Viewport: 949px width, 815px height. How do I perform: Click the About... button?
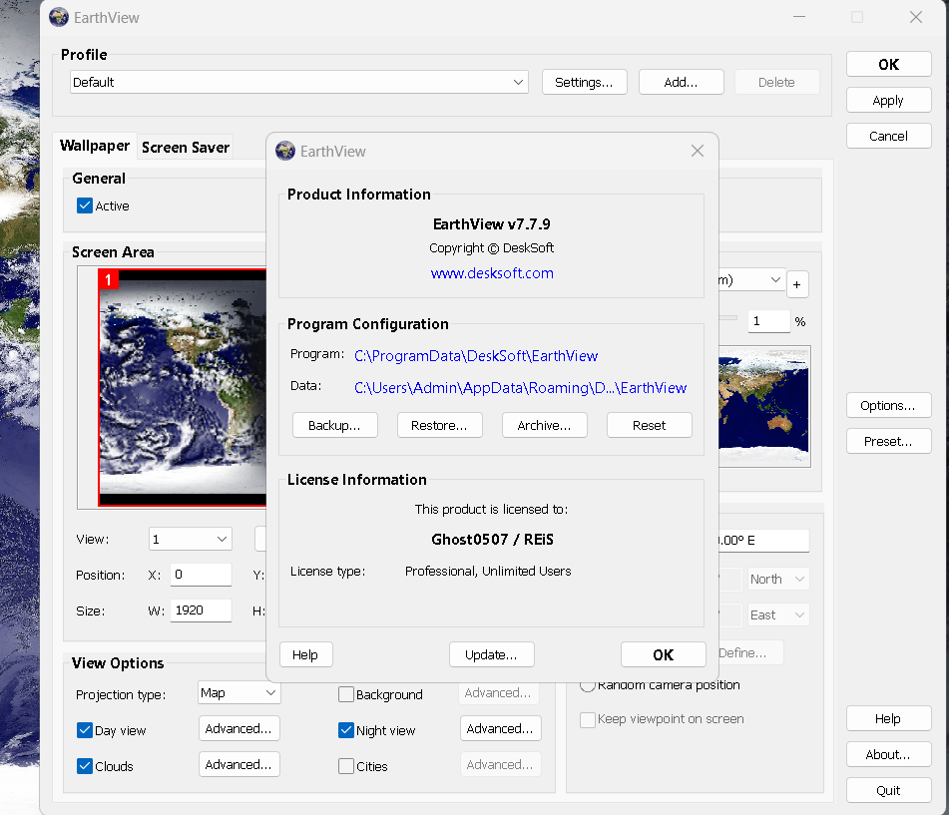(x=888, y=754)
